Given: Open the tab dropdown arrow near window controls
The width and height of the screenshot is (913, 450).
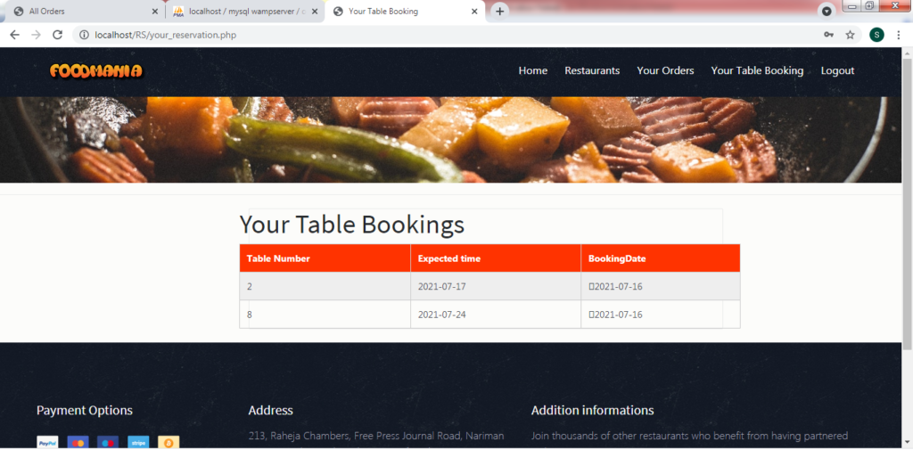Looking at the screenshot, I should coord(826,11).
